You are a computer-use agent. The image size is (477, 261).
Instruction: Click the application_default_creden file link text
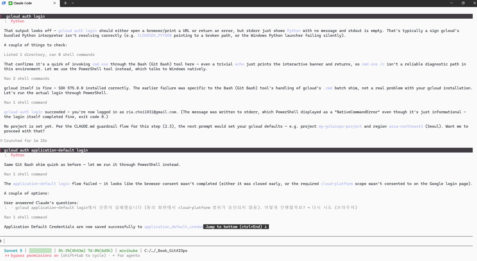click(174, 227)
